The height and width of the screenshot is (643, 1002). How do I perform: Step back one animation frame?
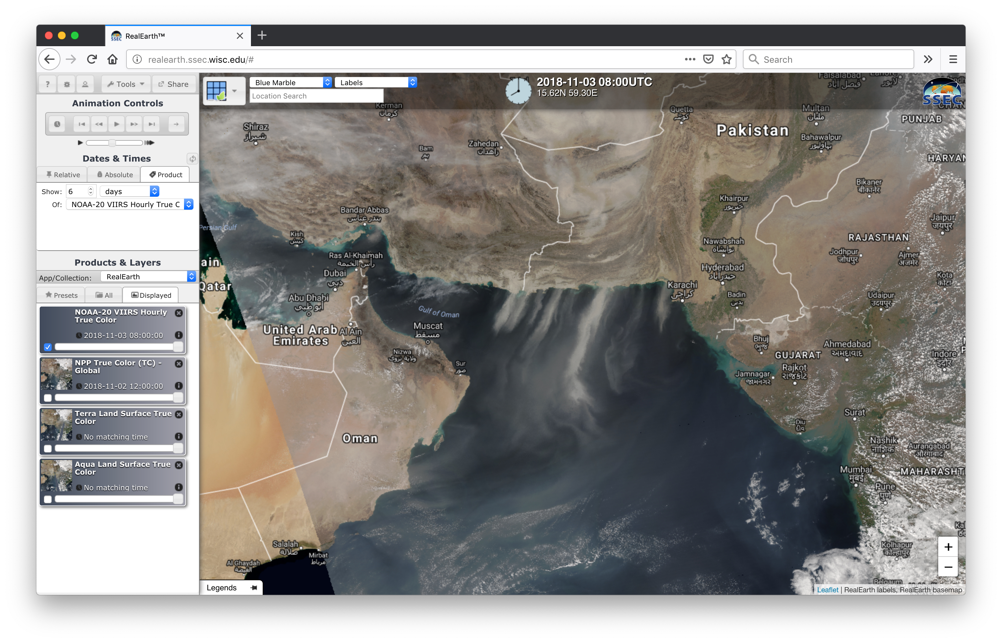click(x=99, y=124)
